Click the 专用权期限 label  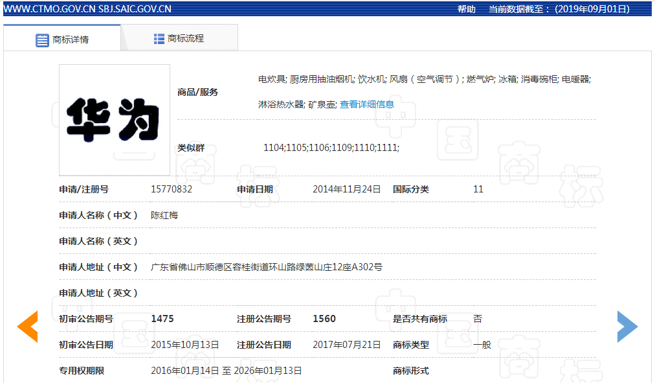click(82, 371)
